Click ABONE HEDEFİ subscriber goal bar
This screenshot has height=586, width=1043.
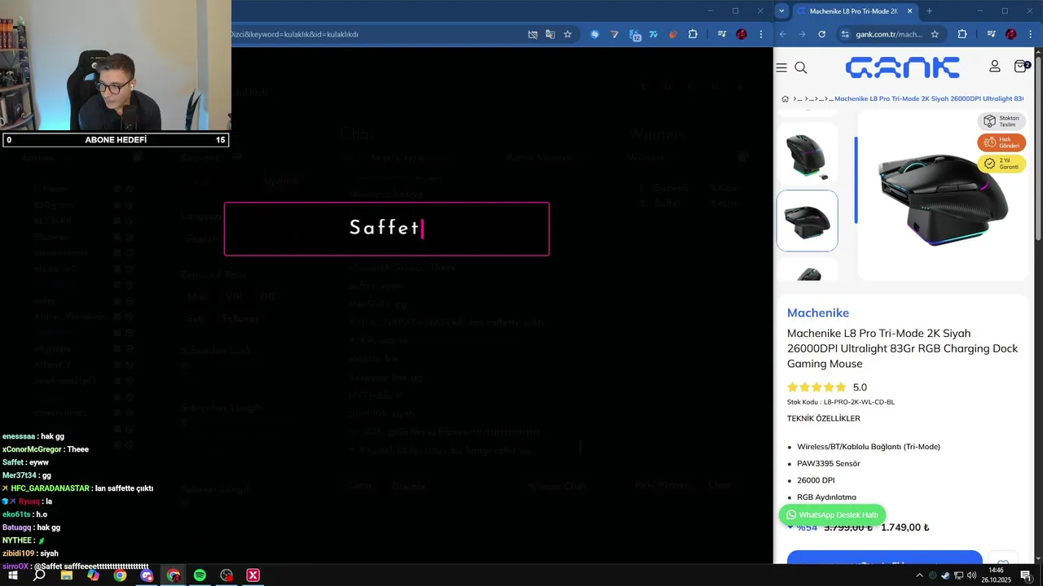(115, 140)
